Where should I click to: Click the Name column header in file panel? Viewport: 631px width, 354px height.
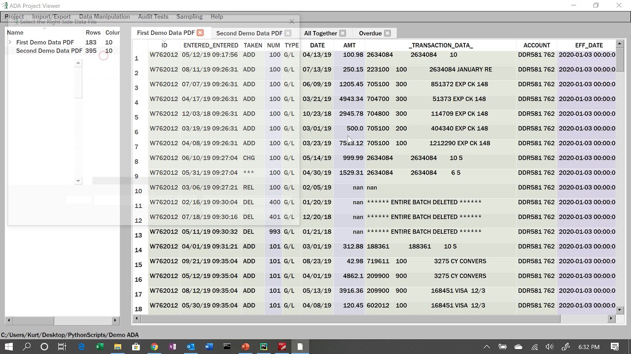tap(15, 32)
